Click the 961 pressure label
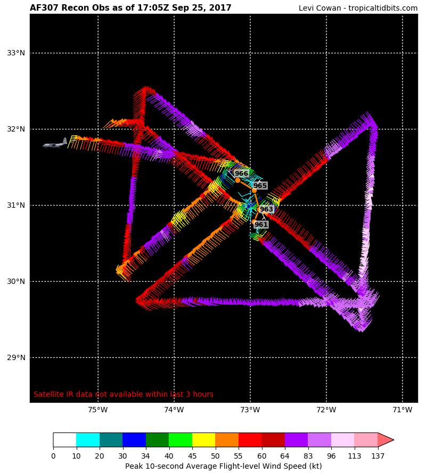Screen dimensions: 426x473 click(261, 224)
